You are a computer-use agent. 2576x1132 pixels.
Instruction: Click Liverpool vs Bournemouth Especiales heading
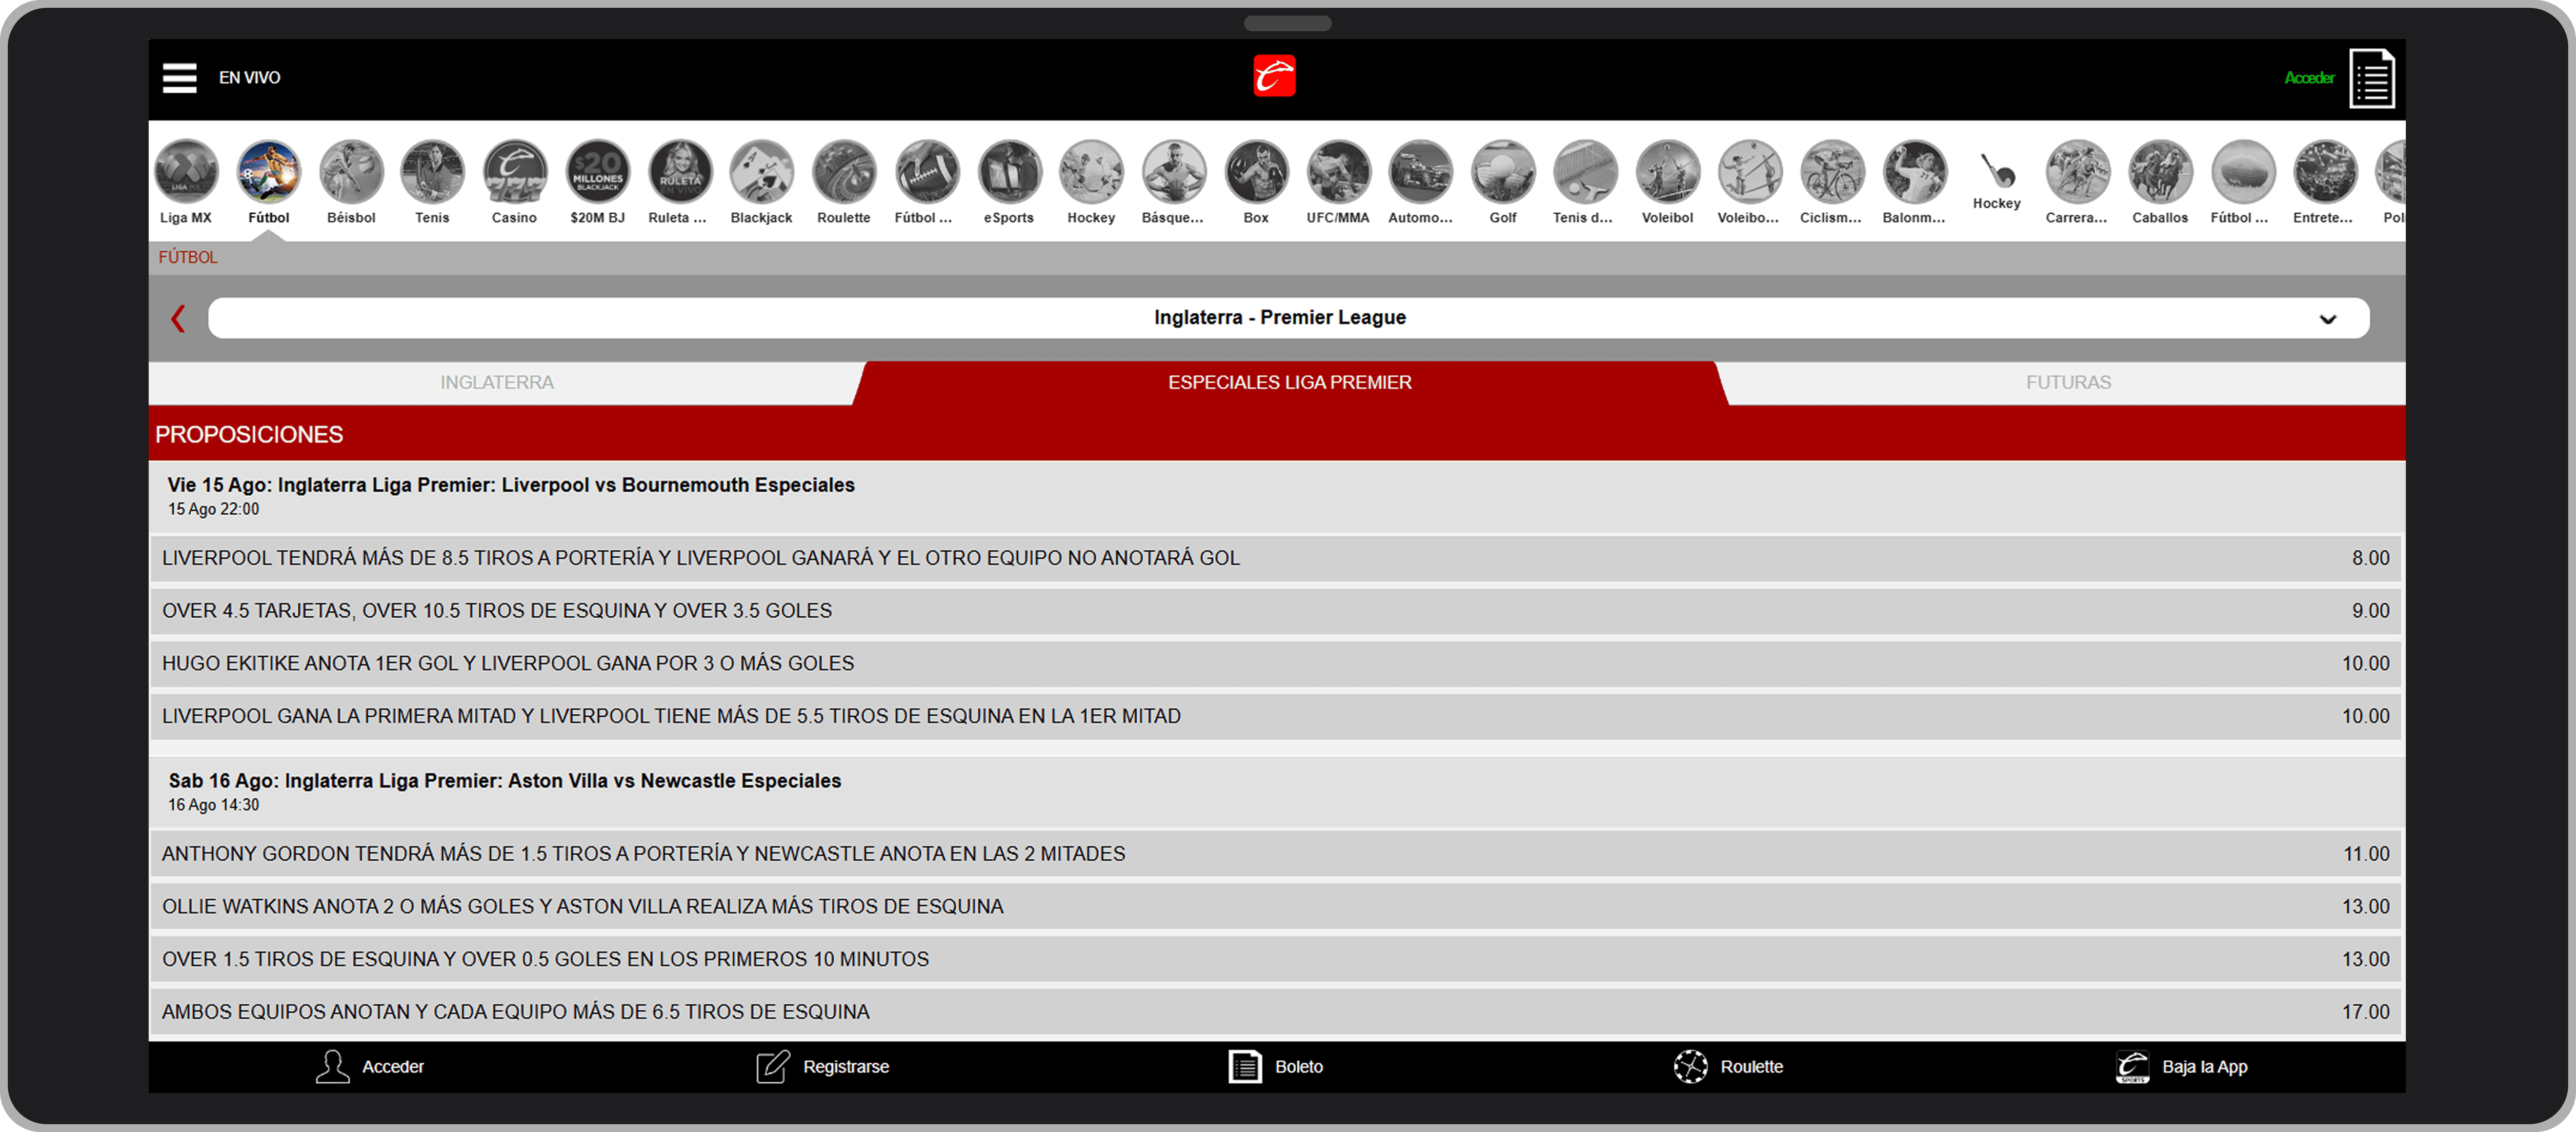pos(511,485)
